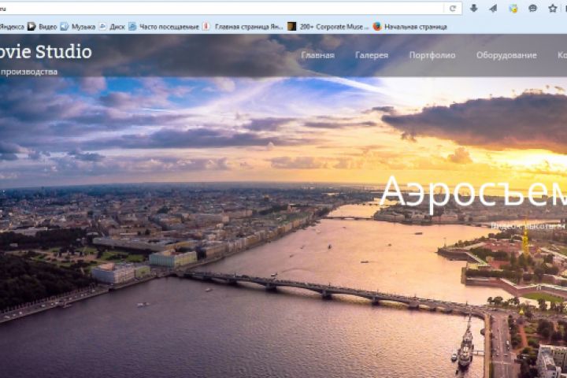
Task: Go to the Главная menu item
Action: click(x=317, y=55)
